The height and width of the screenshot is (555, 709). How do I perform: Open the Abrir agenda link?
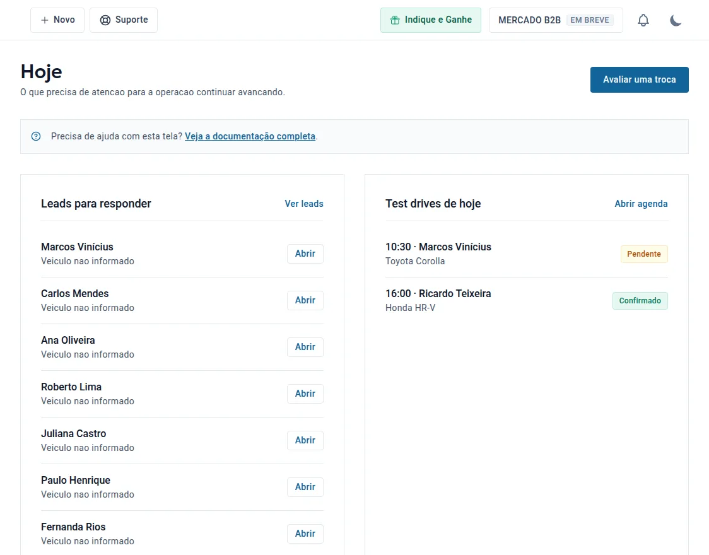pyautogui.click(x=641, y=204)
